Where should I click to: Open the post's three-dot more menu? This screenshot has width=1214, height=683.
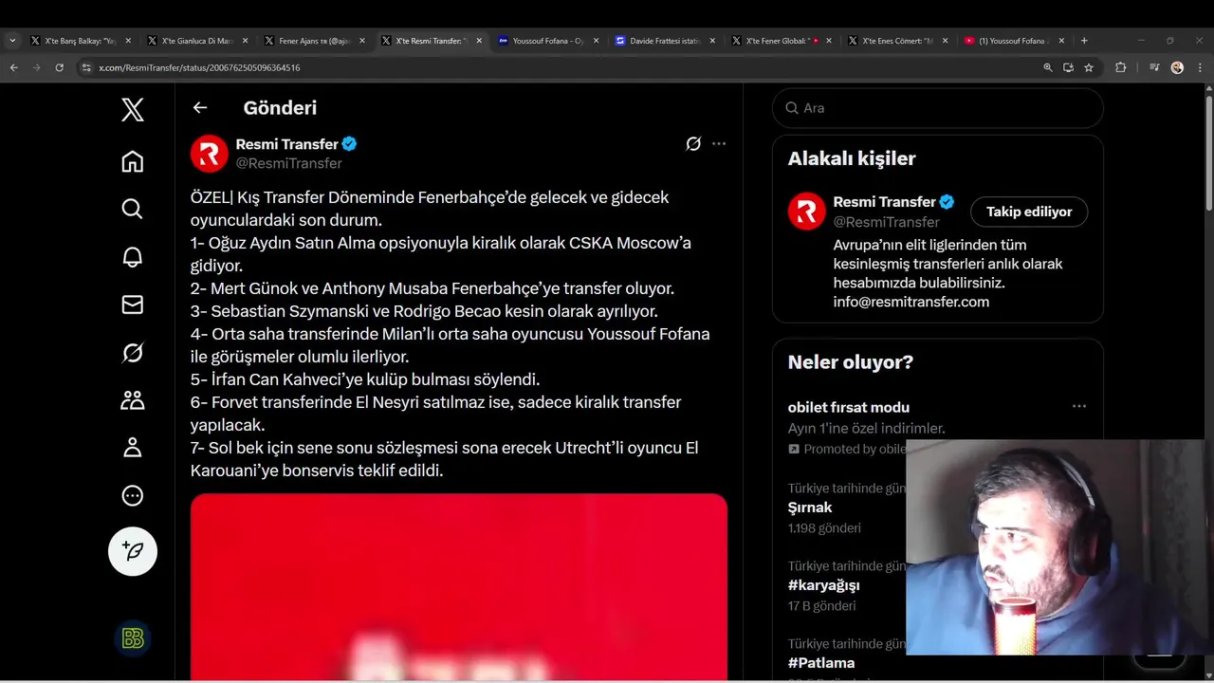719,144
